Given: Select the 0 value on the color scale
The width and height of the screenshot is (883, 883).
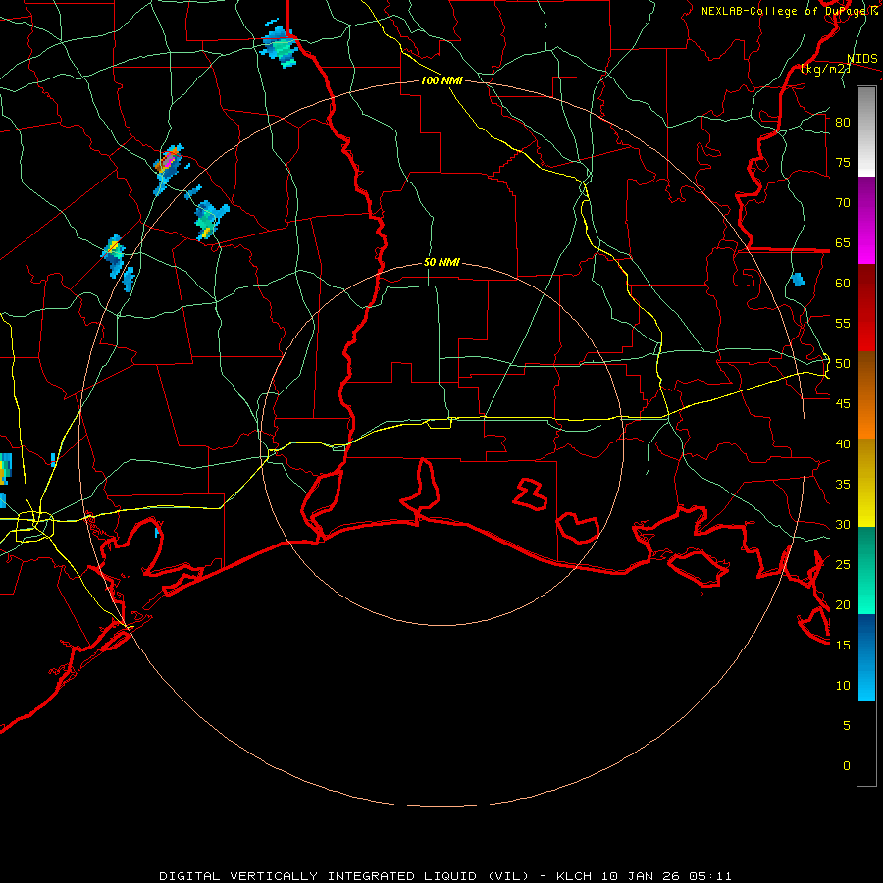Looking at the screenshot, I should (847, 766).
